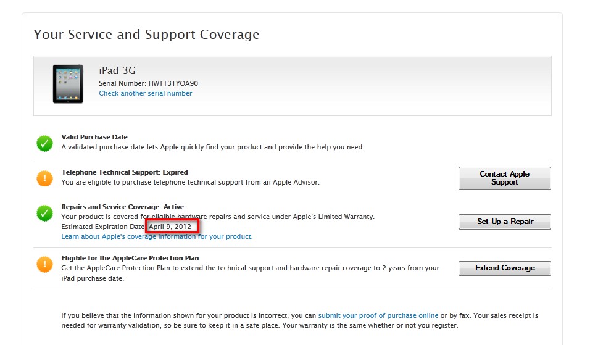This screenshot has width=590, height=345.
Task: Click the Repairs and Service Coverage: Active heading
Action: pos(122,207)
